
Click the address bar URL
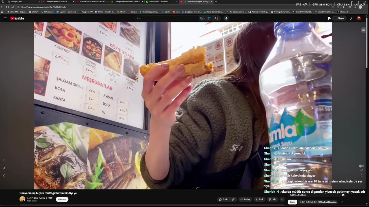(43, 7)
